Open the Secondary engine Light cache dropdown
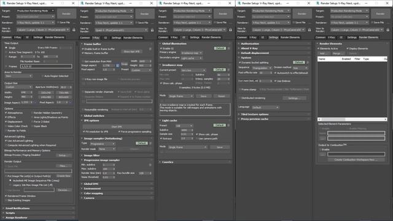Image resolution: width=393 pixels, height=221 pixels. coord(192,58)
